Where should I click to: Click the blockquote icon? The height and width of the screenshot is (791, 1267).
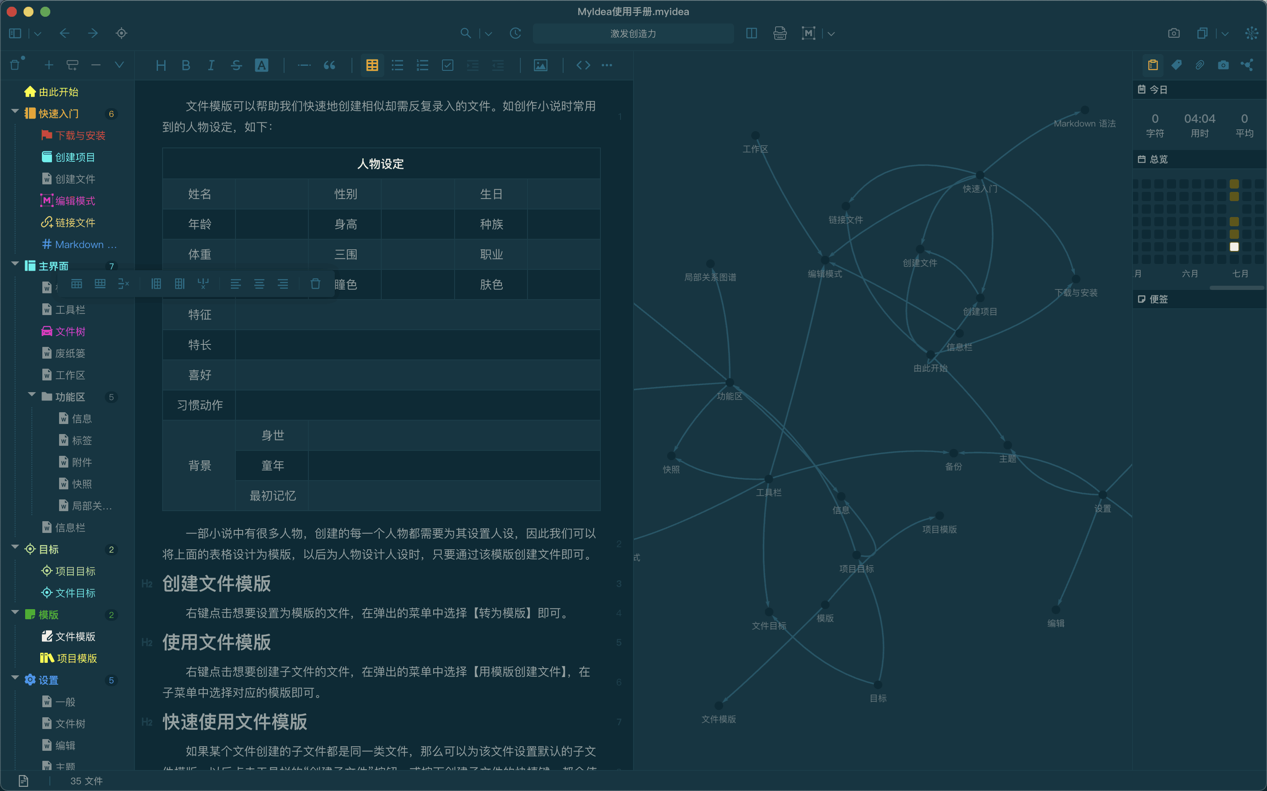pyautogui.click(x=330, y=65)
